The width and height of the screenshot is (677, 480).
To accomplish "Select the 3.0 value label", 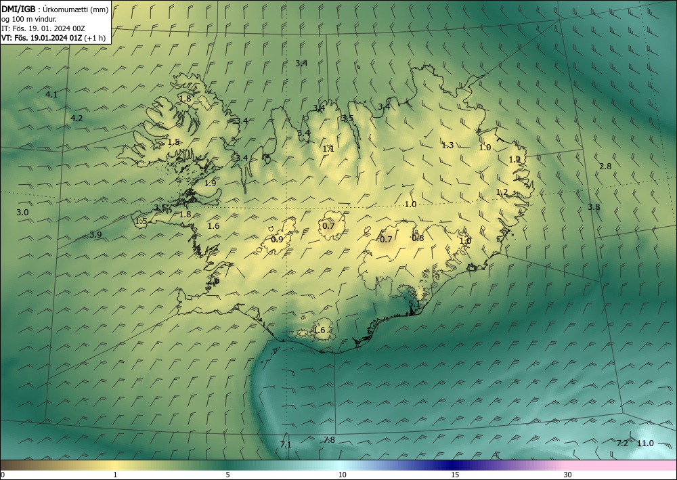I will pos(22,213).
